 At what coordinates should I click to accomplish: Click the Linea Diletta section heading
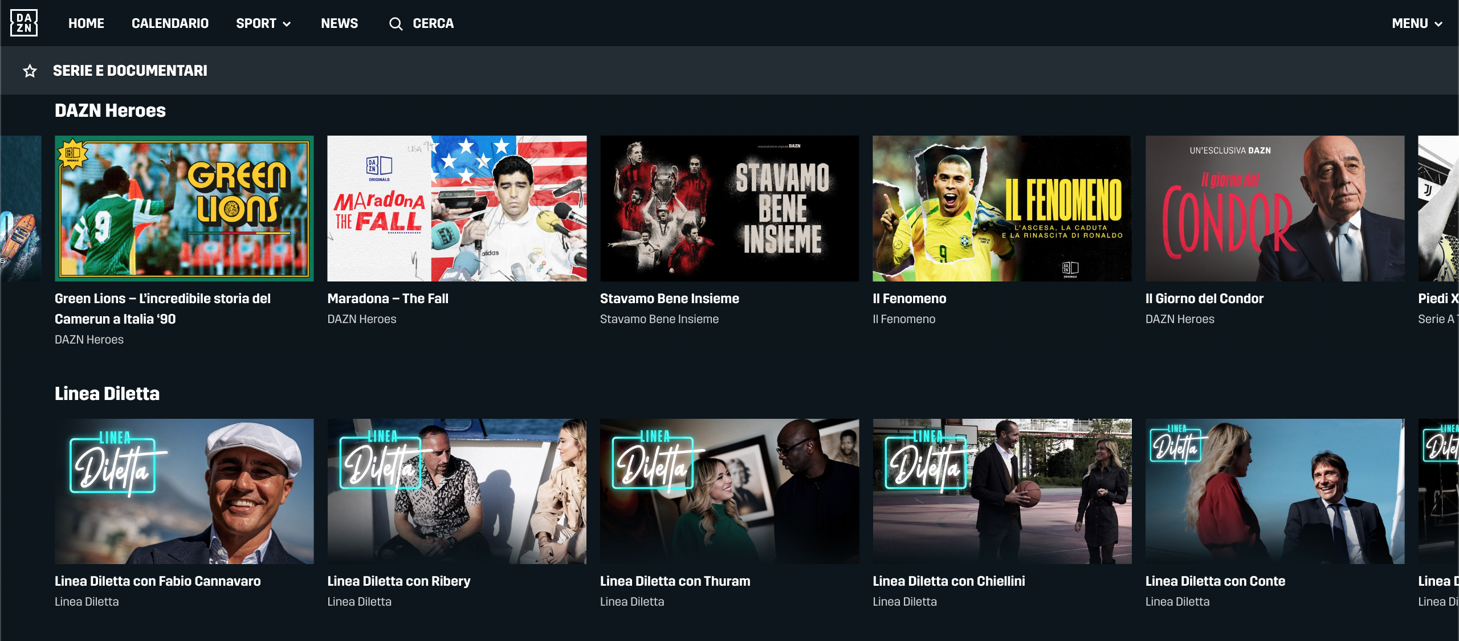click(107, 394)
